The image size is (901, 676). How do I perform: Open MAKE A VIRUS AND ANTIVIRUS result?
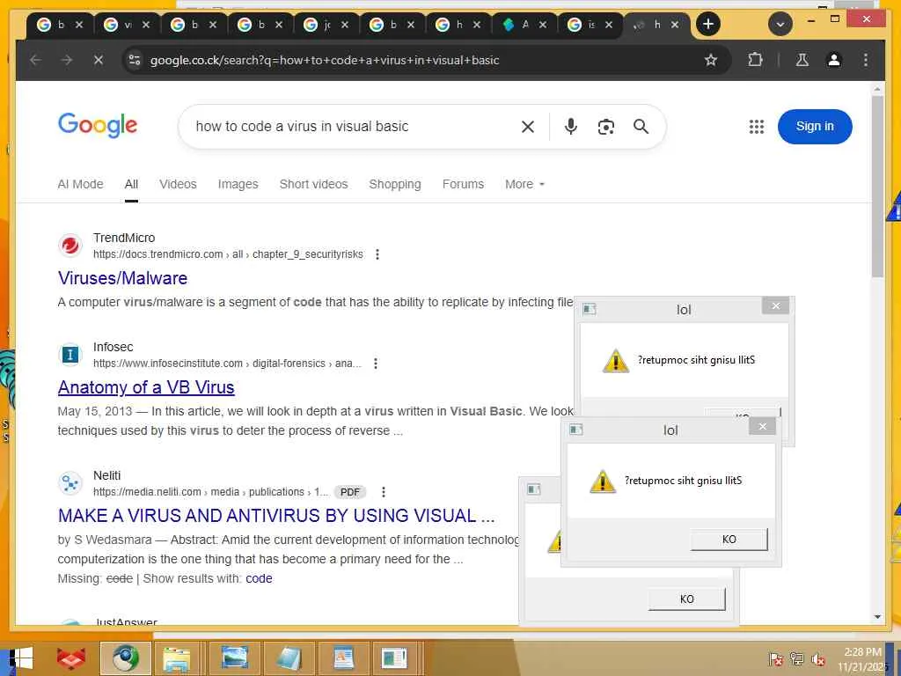click(276, 516)
